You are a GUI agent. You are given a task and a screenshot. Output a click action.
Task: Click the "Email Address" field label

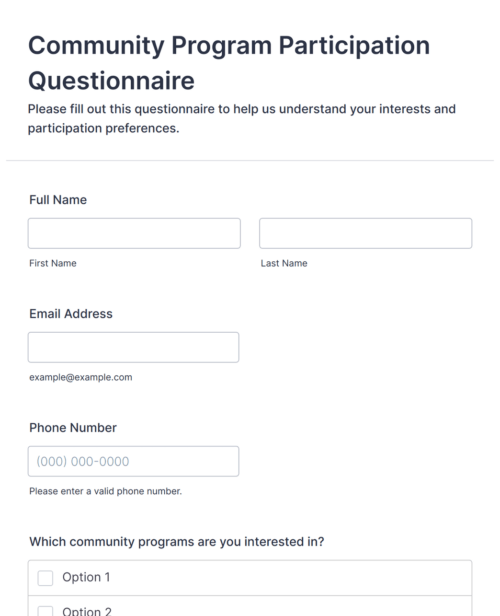[71, 314]
